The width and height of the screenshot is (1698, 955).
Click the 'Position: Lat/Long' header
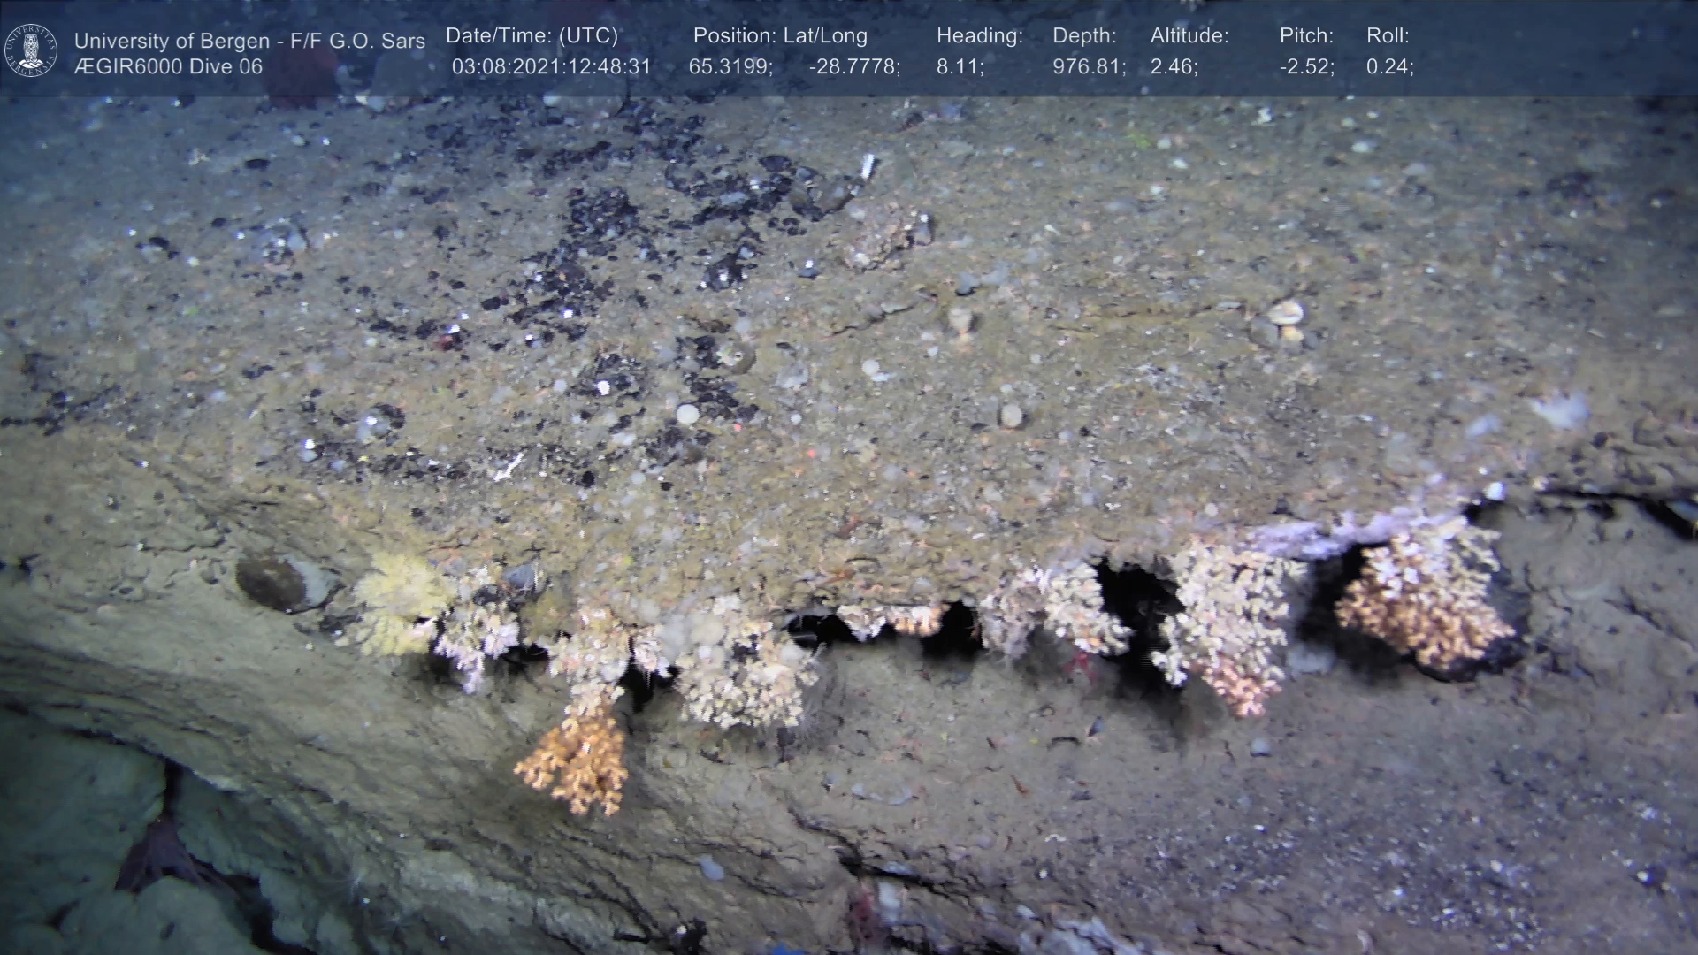[780, 36]
